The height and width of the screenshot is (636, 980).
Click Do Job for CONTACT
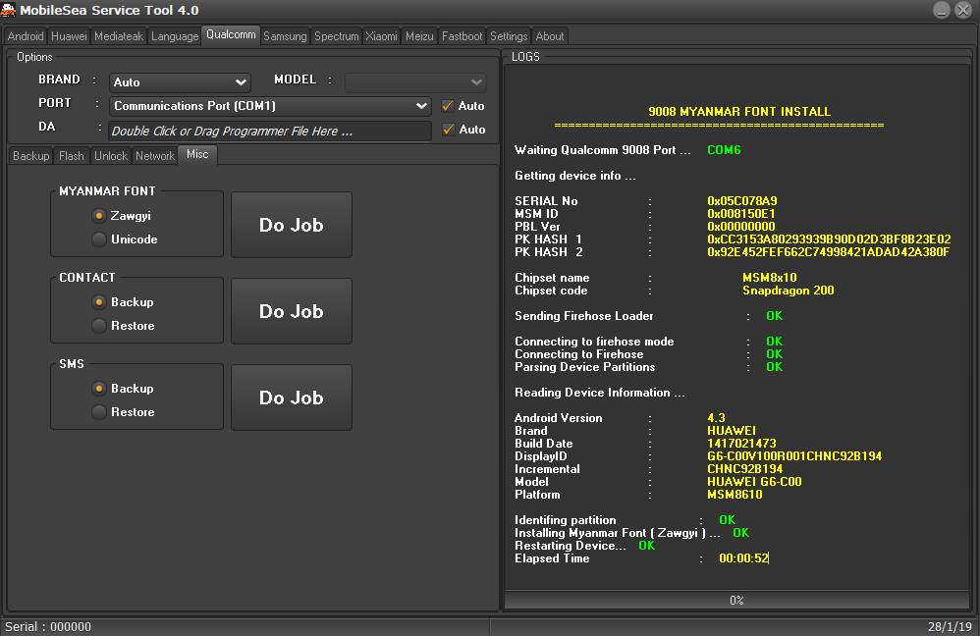[x=292, y=311]
